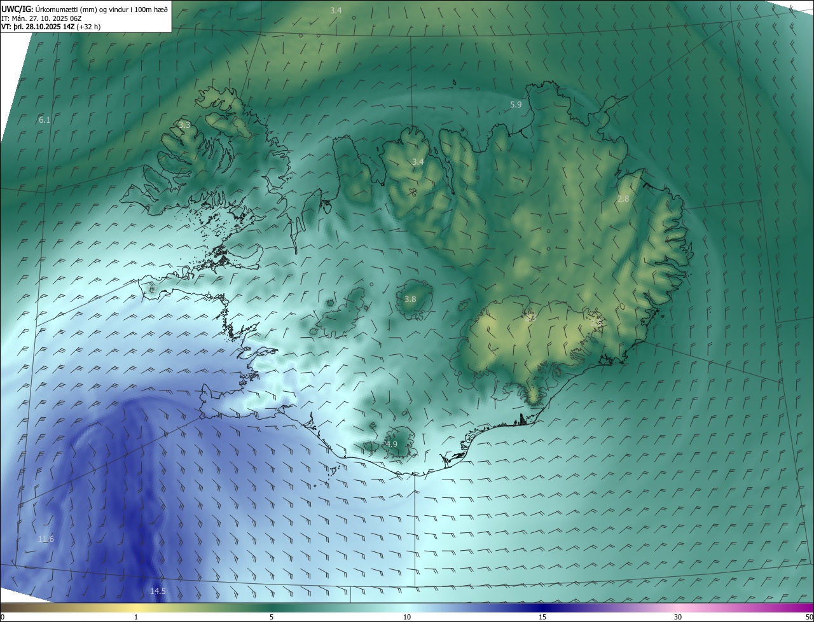Click the 2.8 value label on the map
The height and width of the screenshot is (622, 814).
[x=623, y=199]
